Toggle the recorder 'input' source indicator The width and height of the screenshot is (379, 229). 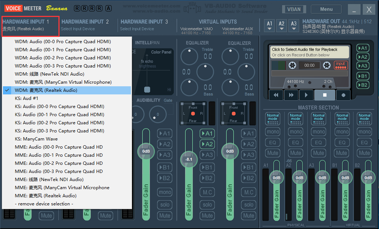[x=341, y=65]
